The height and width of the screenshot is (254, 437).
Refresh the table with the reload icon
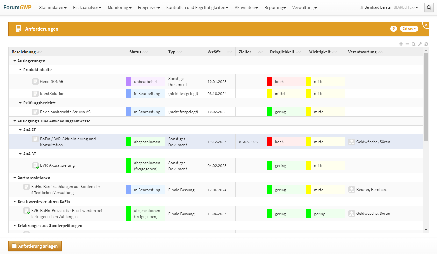[x=426, y=44]
